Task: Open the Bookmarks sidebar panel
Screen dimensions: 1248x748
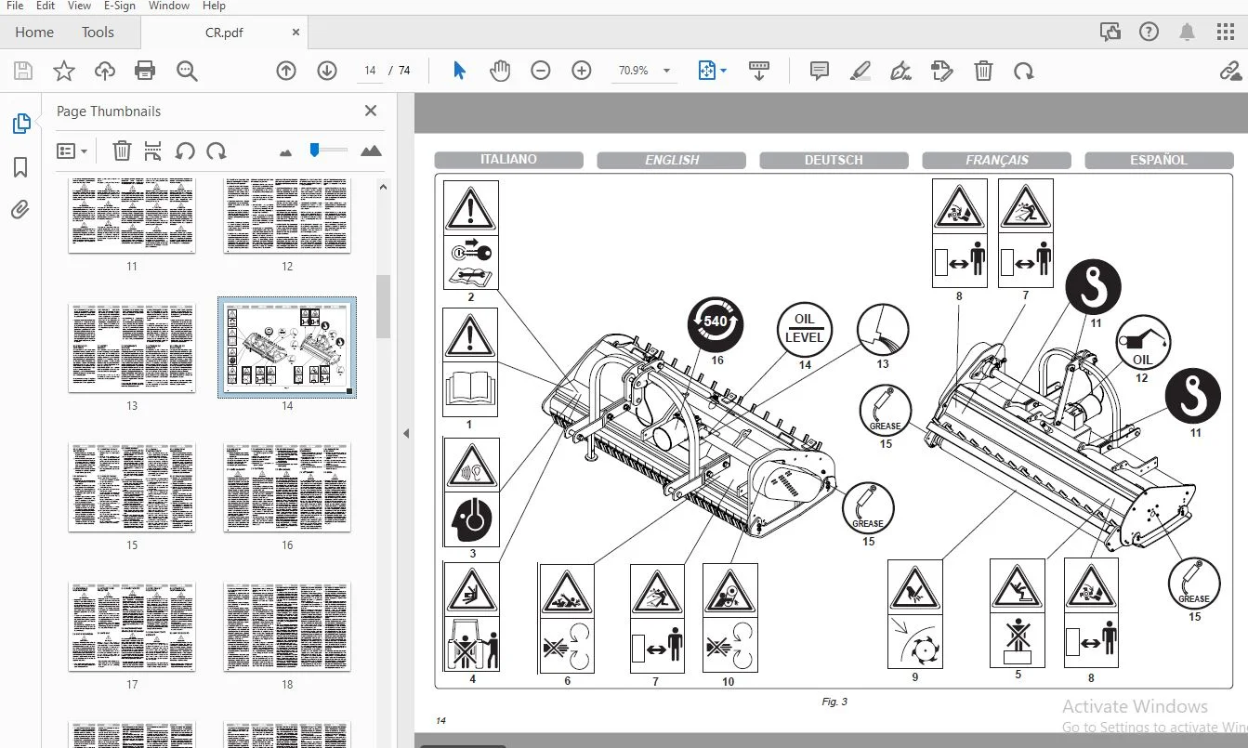Action: click(x=20, y=167)
